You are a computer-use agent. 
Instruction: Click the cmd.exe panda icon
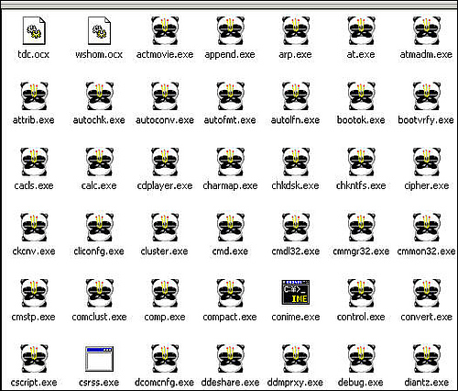click(x=230, y=228)
